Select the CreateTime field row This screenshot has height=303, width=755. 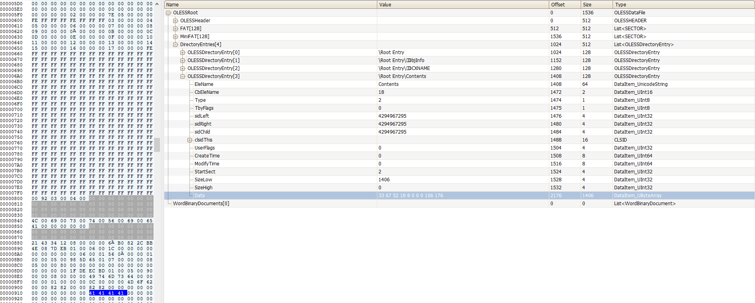(459, 156)
